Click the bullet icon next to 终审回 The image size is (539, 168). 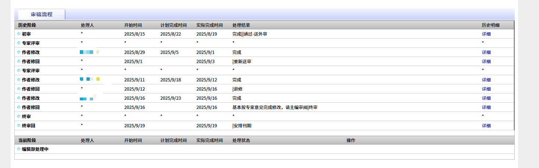tap(19, 125)
